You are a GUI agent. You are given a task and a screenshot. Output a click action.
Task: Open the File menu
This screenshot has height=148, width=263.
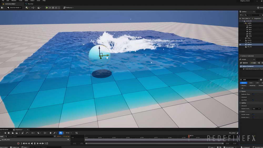tap(3, 1)
